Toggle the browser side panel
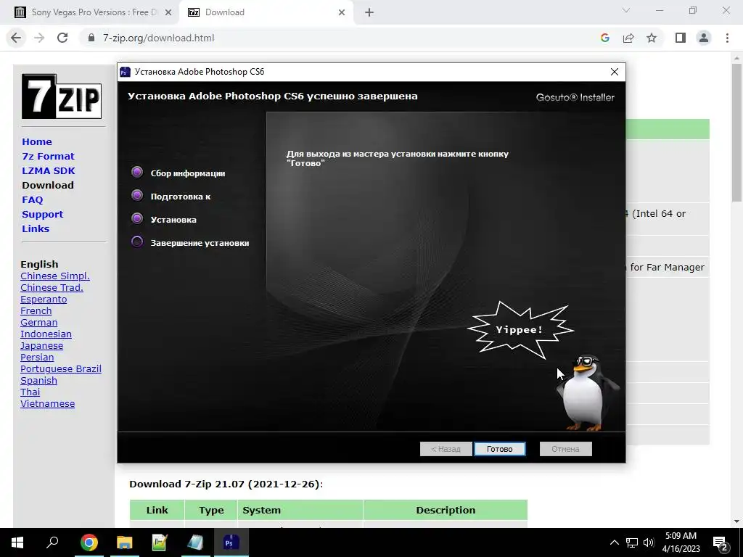Screen dimensions: 743x557 [681, 38]
